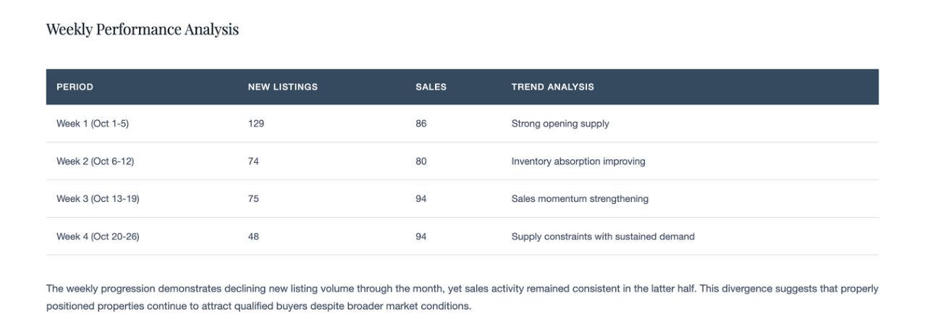Select Week 2's new listings value 74

(x=253, y=161)
